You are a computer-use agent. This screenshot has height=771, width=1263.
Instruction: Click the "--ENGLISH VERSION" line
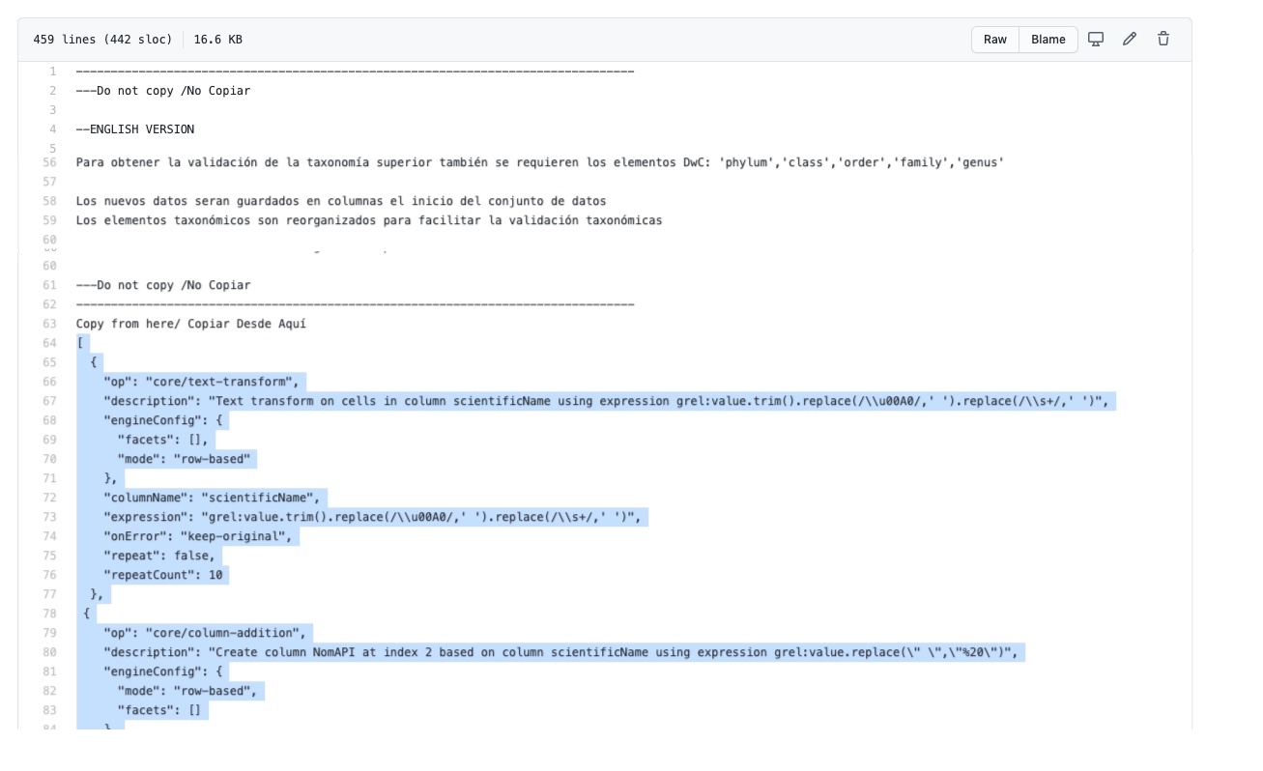click(x=135, y=129)
